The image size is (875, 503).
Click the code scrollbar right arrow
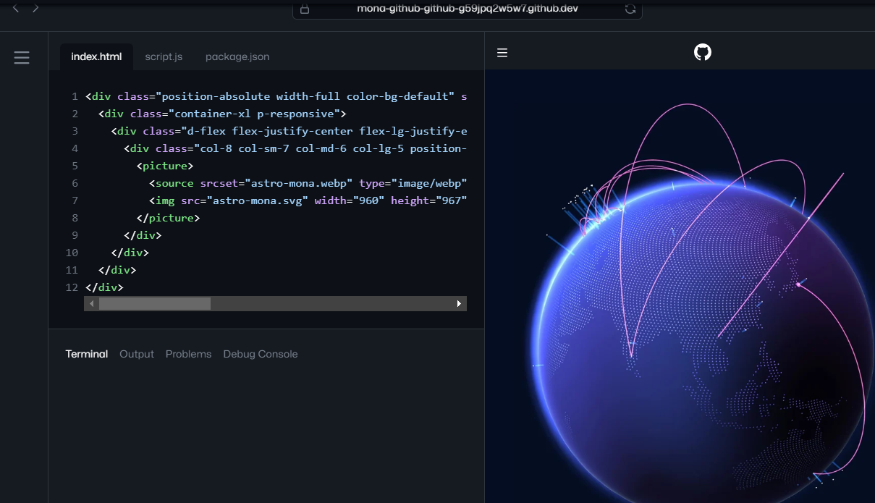tap(459, 304)
